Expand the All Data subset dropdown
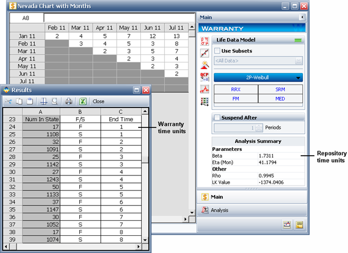Image resolution: width=348 pixels, height=253 pixels. [299, 61]
